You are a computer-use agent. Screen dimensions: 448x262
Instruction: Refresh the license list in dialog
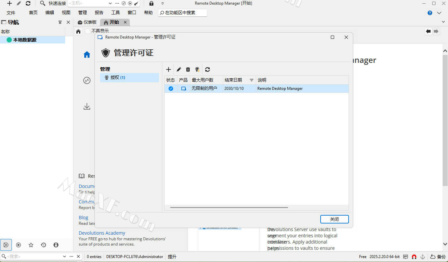tap(207, 69)
